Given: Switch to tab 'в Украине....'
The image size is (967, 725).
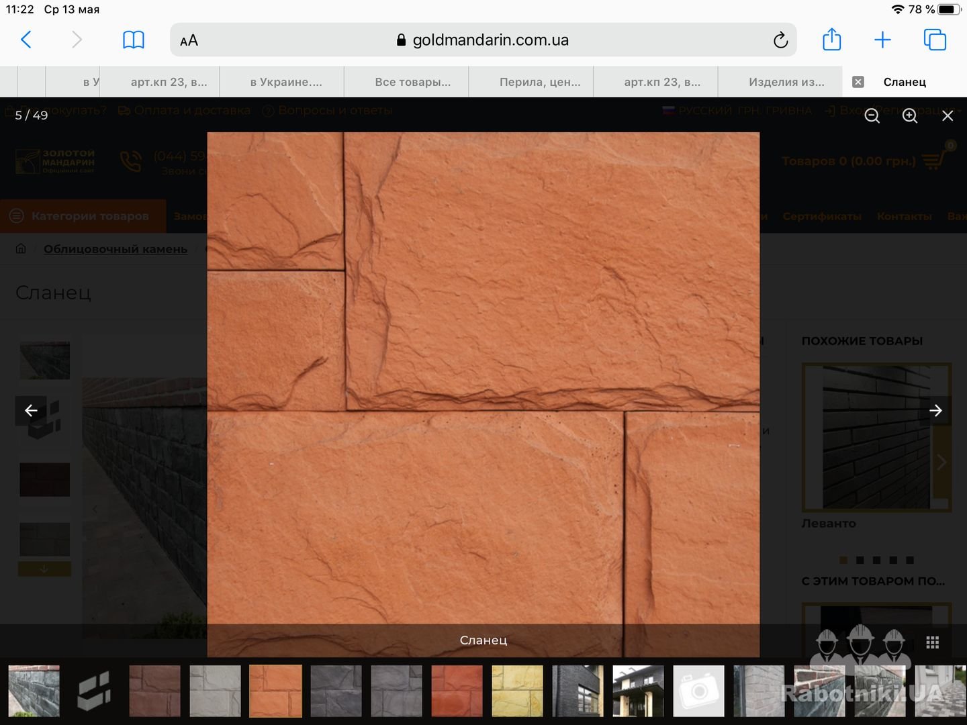Looking at the screenshot, I should [x=286, y=82].
